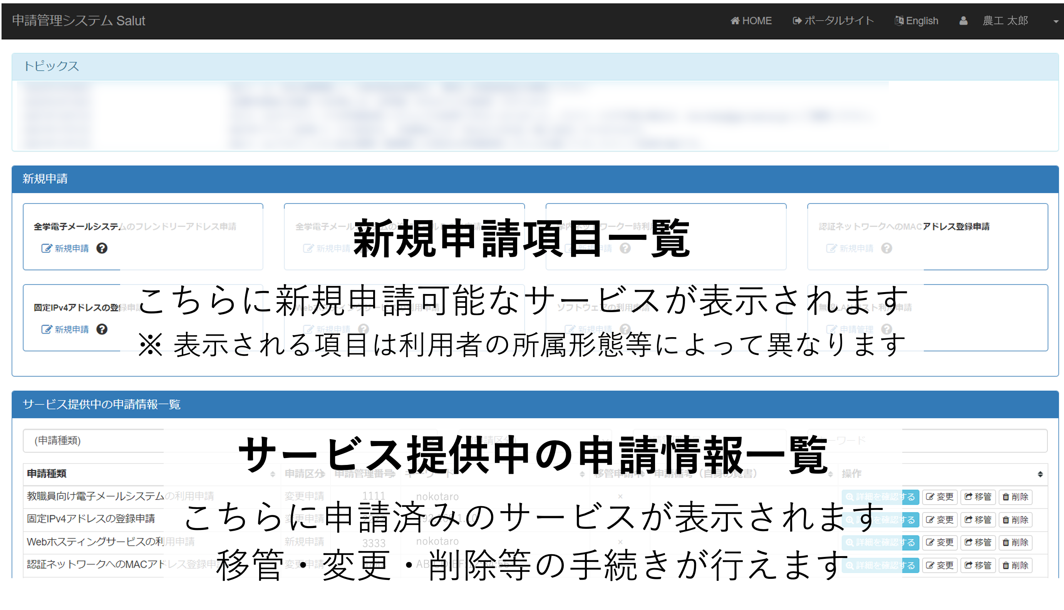Click the トピックス panel header
This screenshot has width=1064, height=610.
pyautogui.click(x=535, y=67)
